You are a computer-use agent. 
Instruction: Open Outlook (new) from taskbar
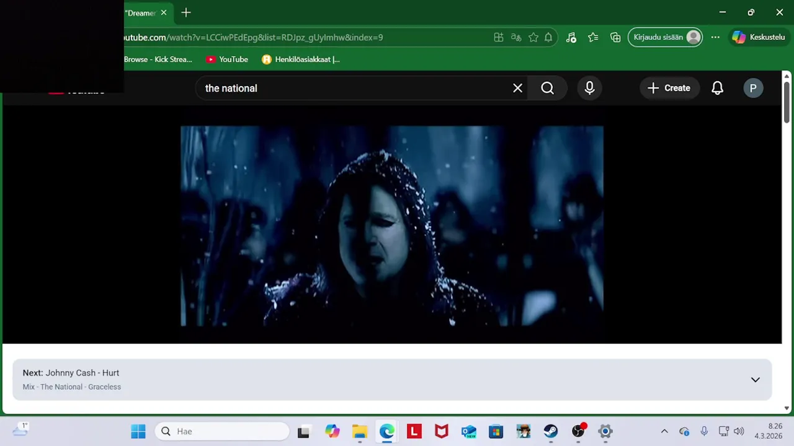(x=469, y=431)
